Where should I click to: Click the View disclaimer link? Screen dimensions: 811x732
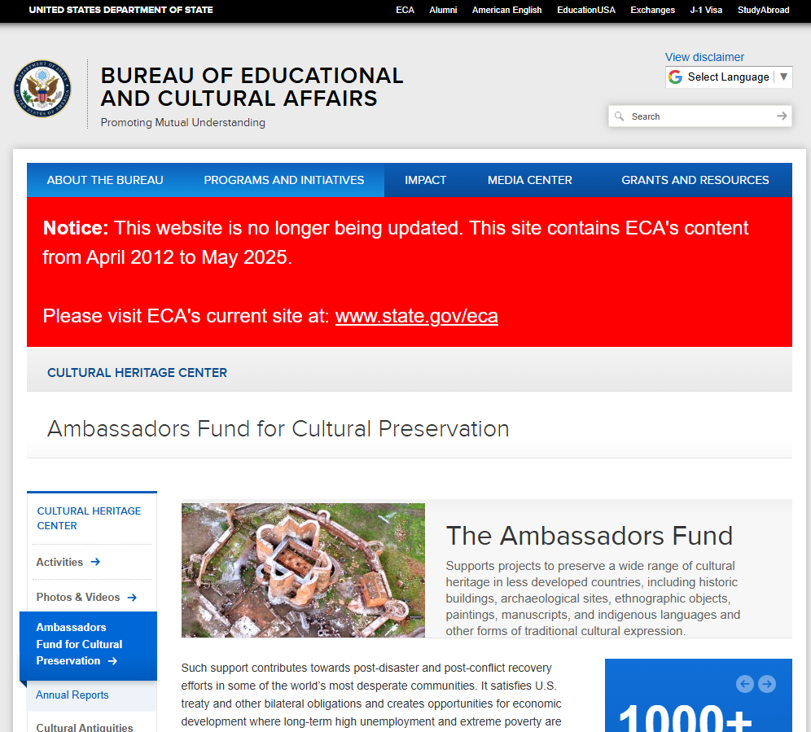point(704,57)
